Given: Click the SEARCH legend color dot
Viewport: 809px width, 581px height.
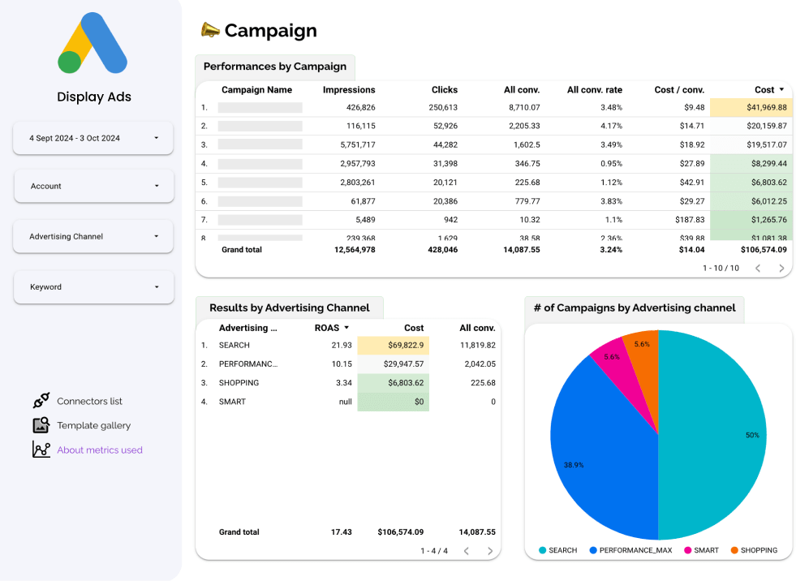Looking at the screenshot, I should [x=543, y=550].
